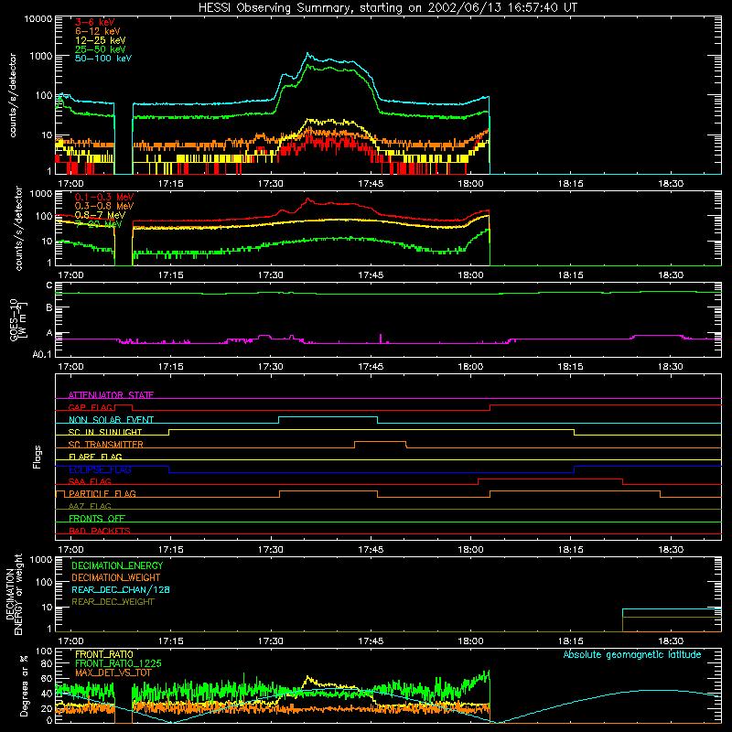Select the FRONTS_OFF flag label
This screenshot has height=732, width=732.
click(x=97, y=518)
